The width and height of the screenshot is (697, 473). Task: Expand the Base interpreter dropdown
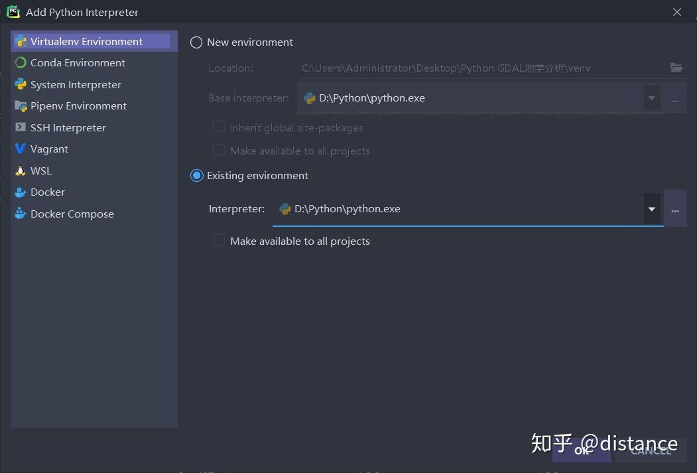(x=651, y=98)
